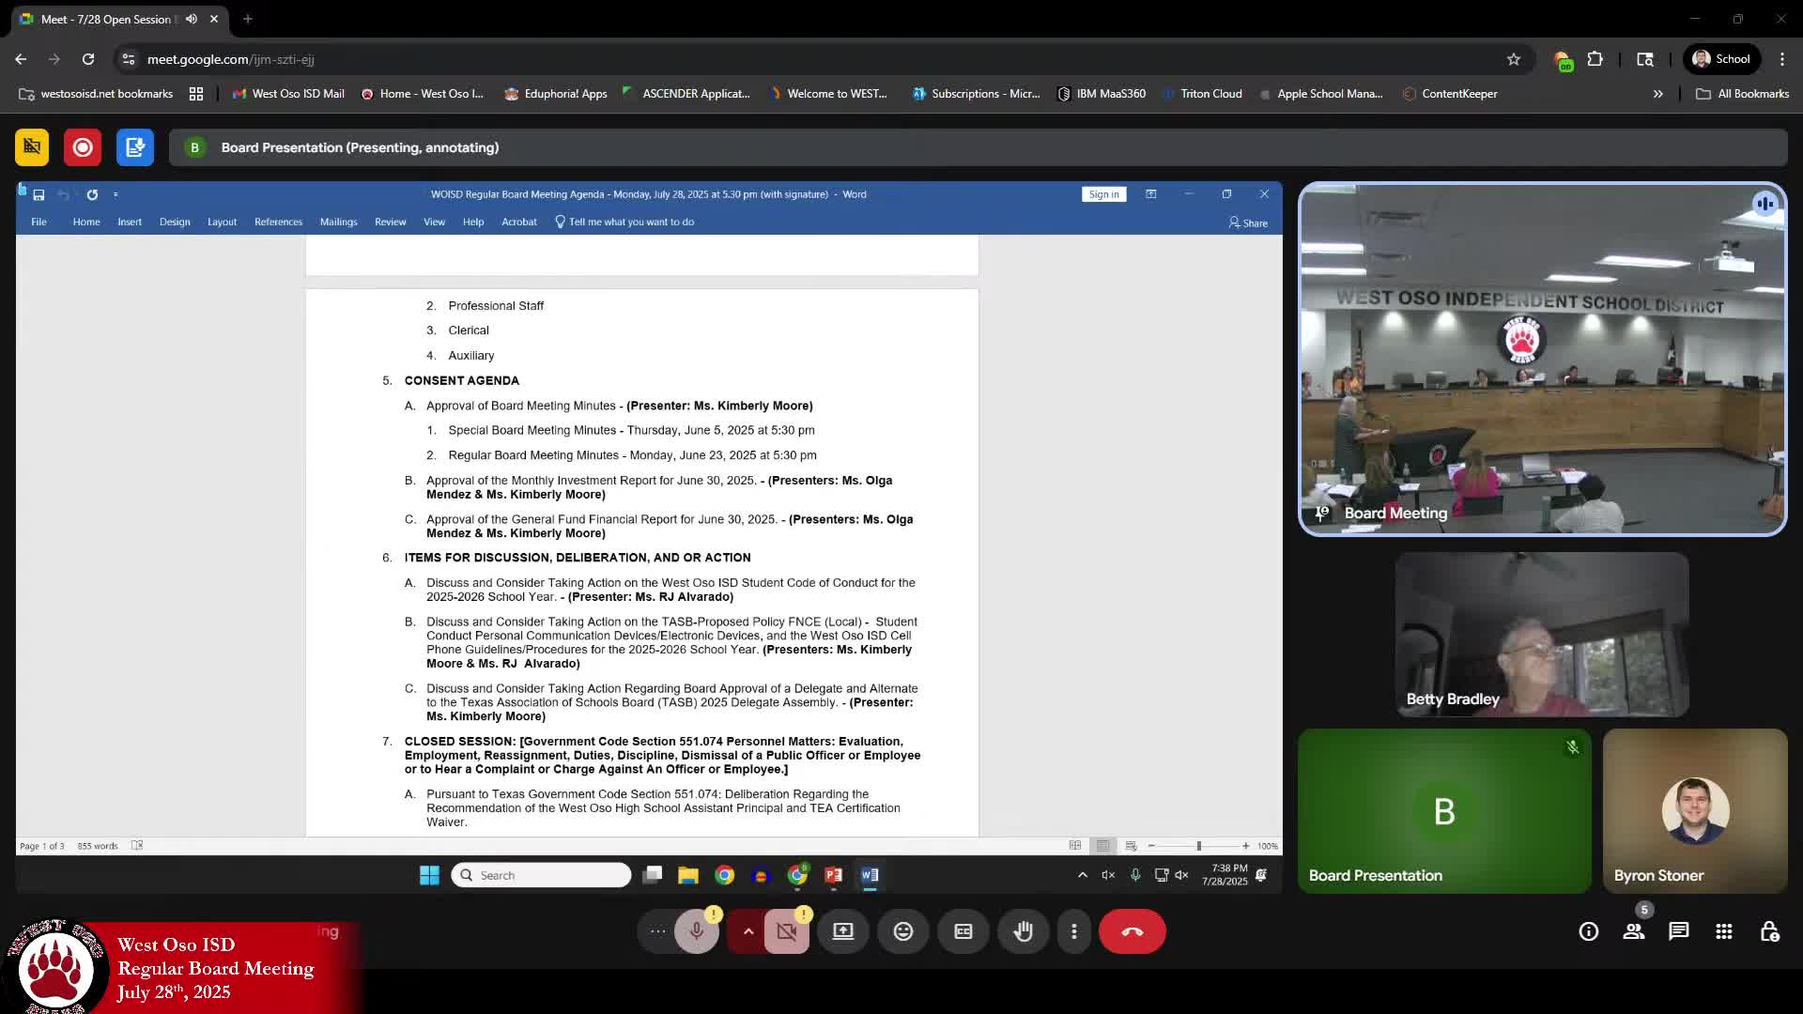Screen dimensions: 1803x1014
Task: Click the zoom in plus button in Word
Action: click(x=1245, y=846)
